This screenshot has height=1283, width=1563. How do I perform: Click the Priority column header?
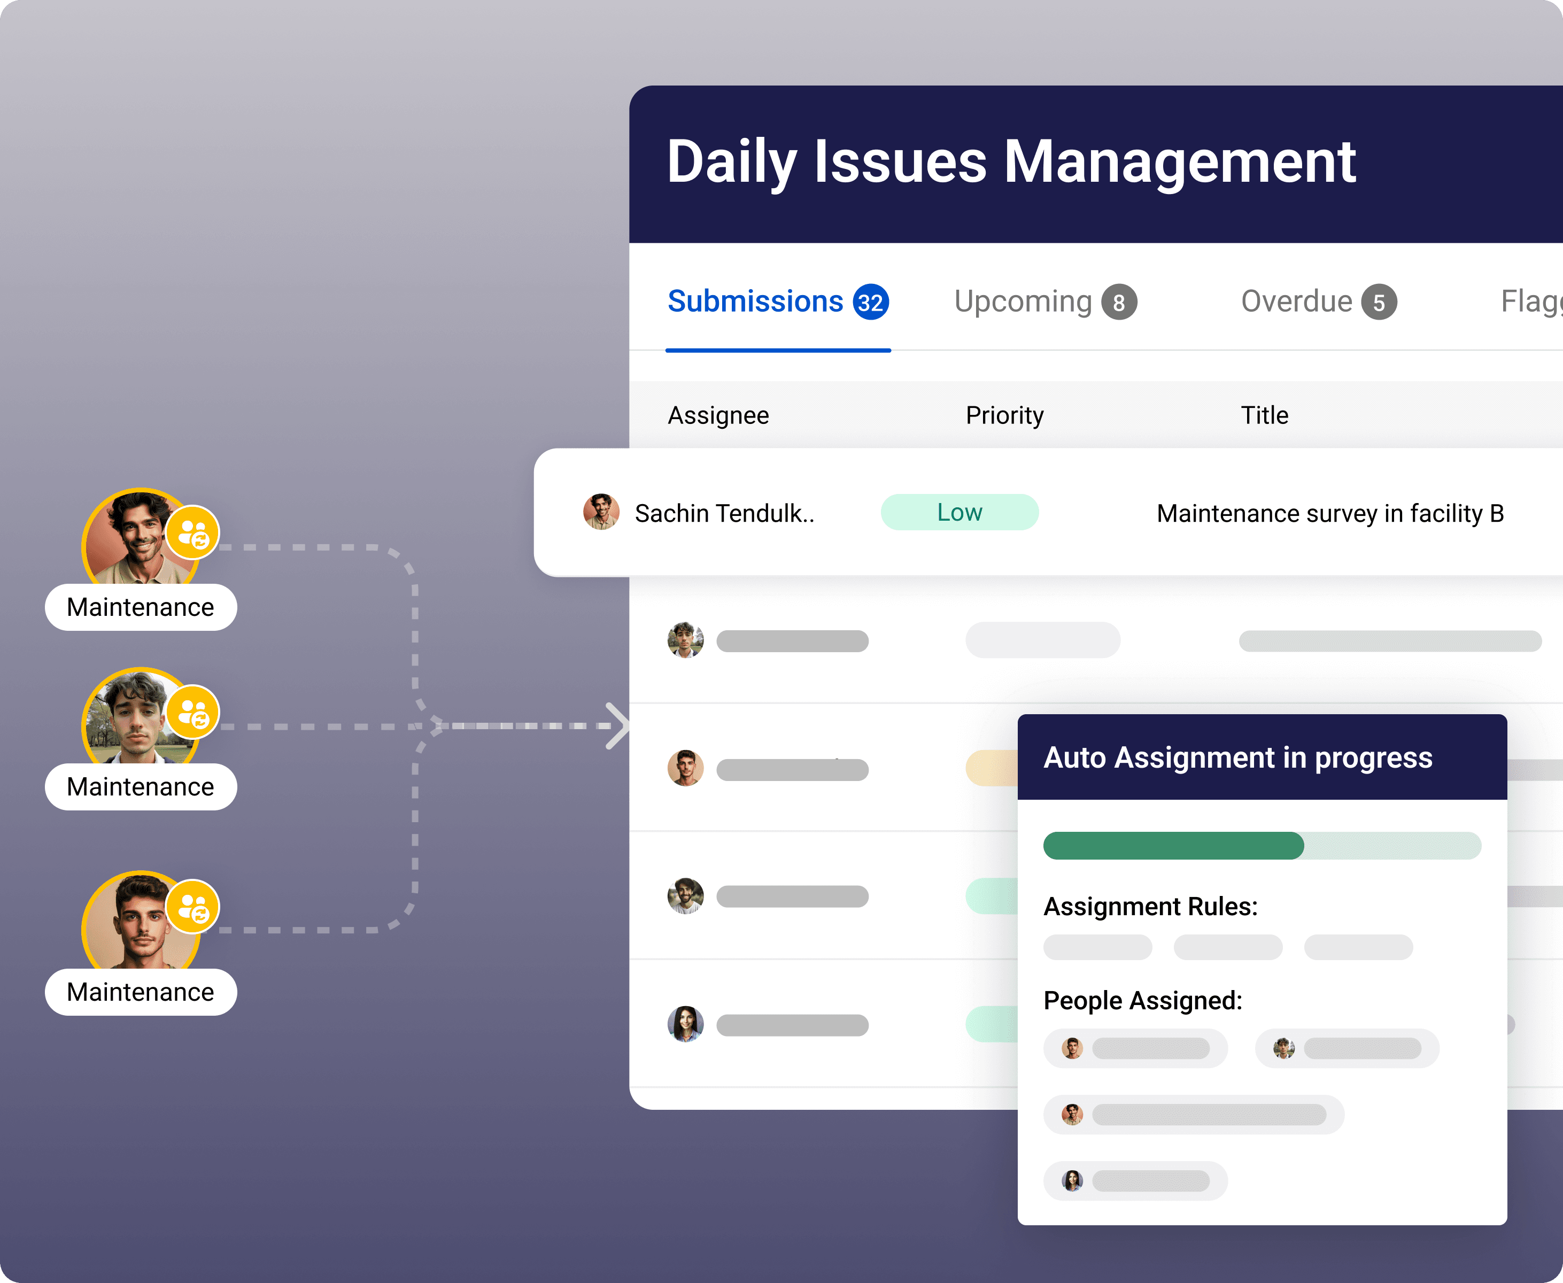coord(1004,415)
